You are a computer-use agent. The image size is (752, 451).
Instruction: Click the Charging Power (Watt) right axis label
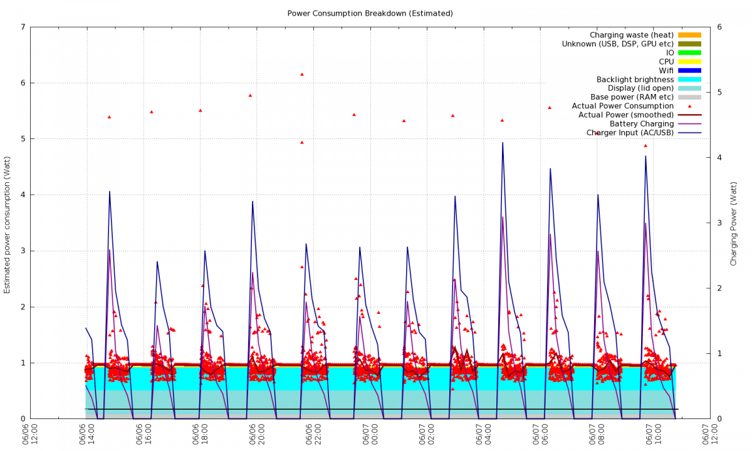tap(733, 222)
